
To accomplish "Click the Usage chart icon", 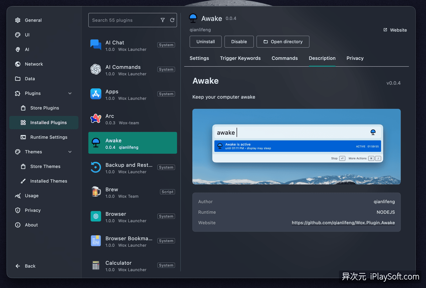I will click(18, 196).
